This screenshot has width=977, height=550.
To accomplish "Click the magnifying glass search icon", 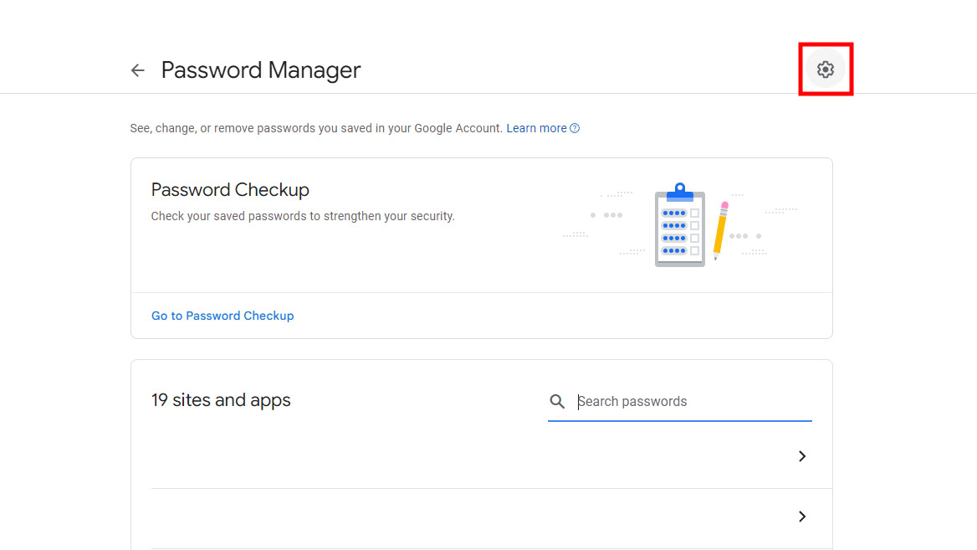I will click(x=557, y=402).
